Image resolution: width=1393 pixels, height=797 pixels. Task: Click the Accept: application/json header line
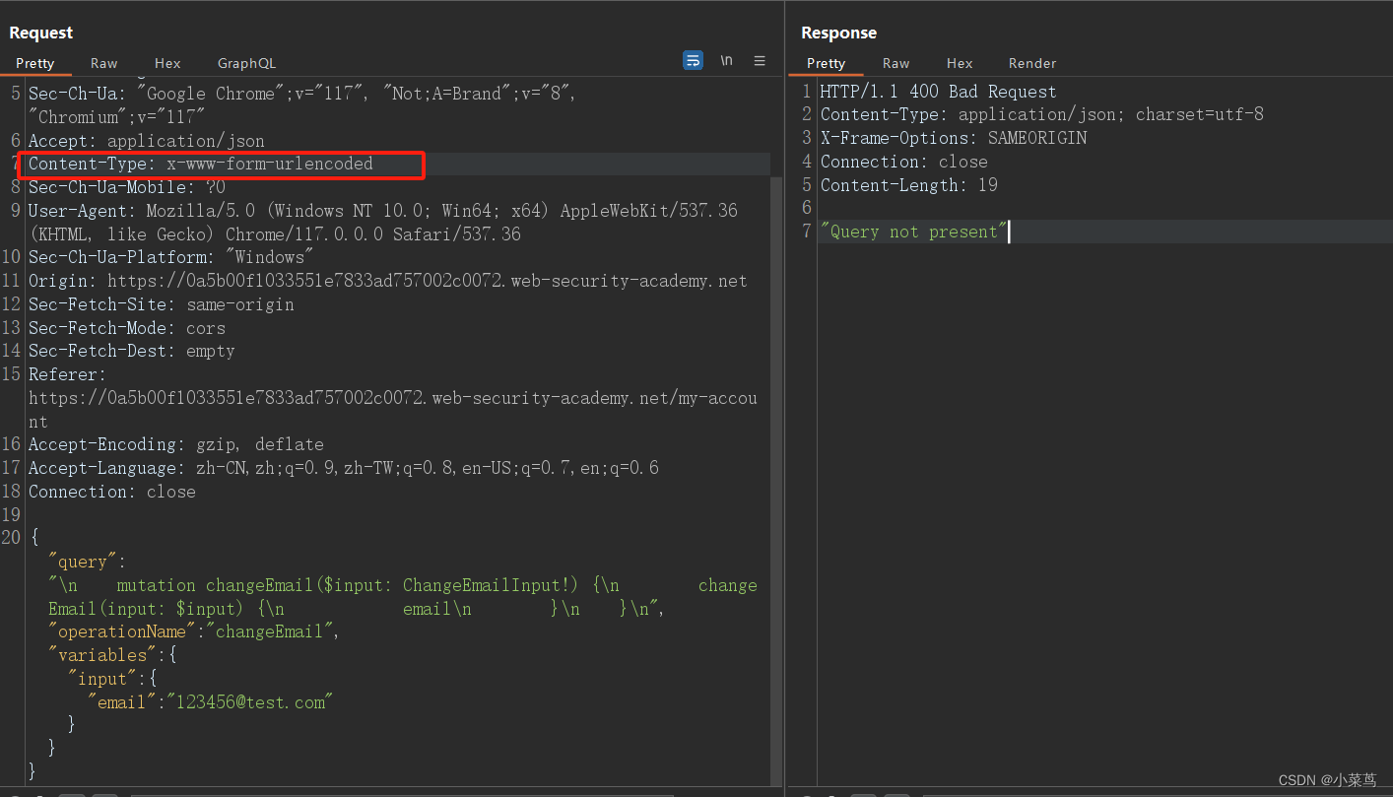(146, 141)
